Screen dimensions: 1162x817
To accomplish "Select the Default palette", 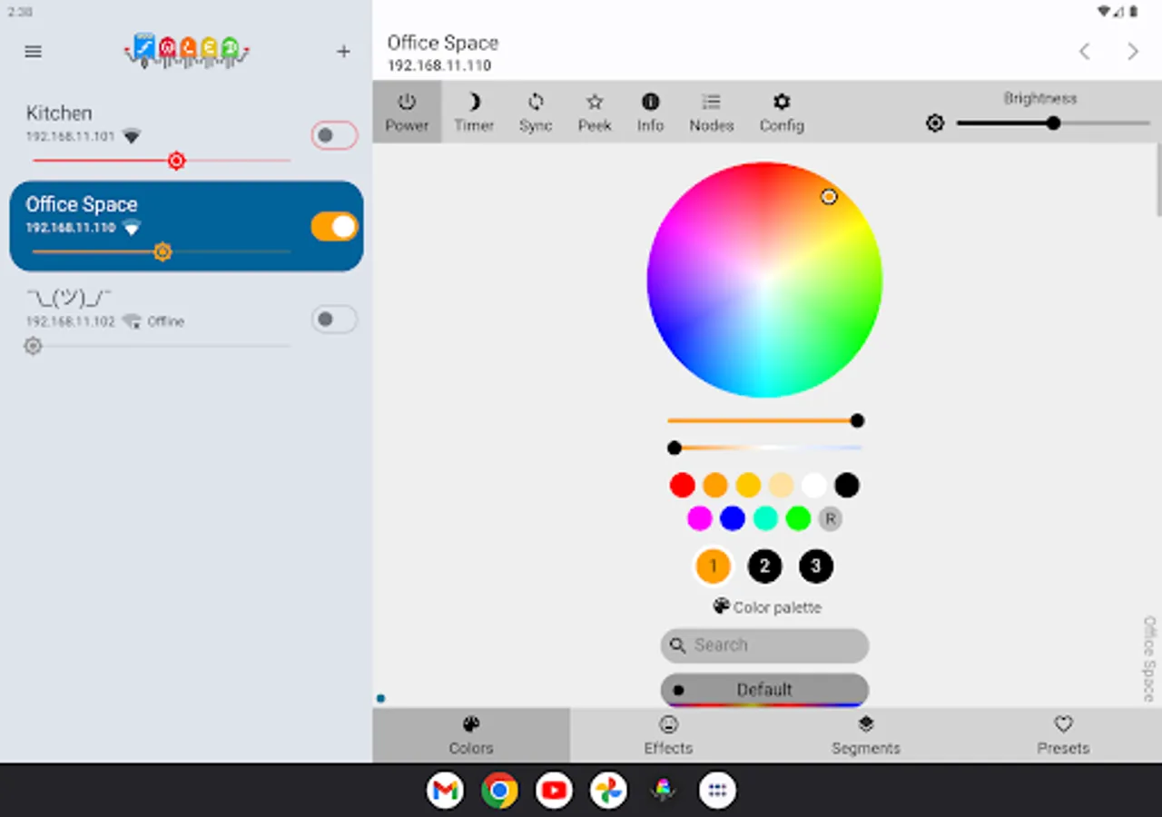I will click(764, 690).
